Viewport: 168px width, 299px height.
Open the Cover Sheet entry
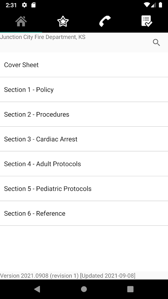(x=84, y=65)
